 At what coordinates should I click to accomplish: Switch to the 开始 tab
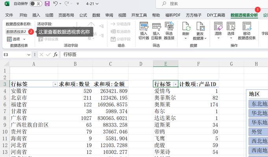[23, 15]
